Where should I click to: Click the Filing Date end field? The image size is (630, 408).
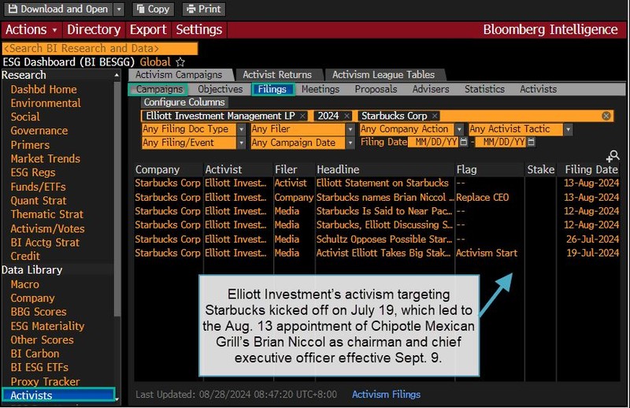coord(500,143)
